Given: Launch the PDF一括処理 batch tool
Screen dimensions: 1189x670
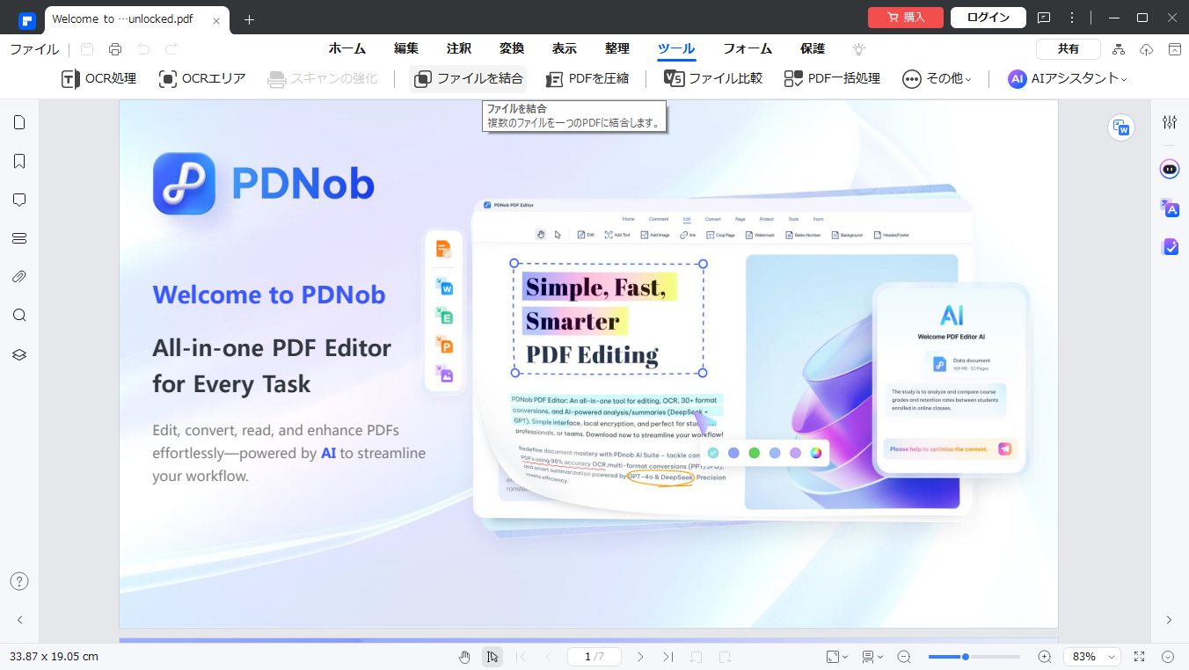Looking at the screenshot, I should click(832, 79).
